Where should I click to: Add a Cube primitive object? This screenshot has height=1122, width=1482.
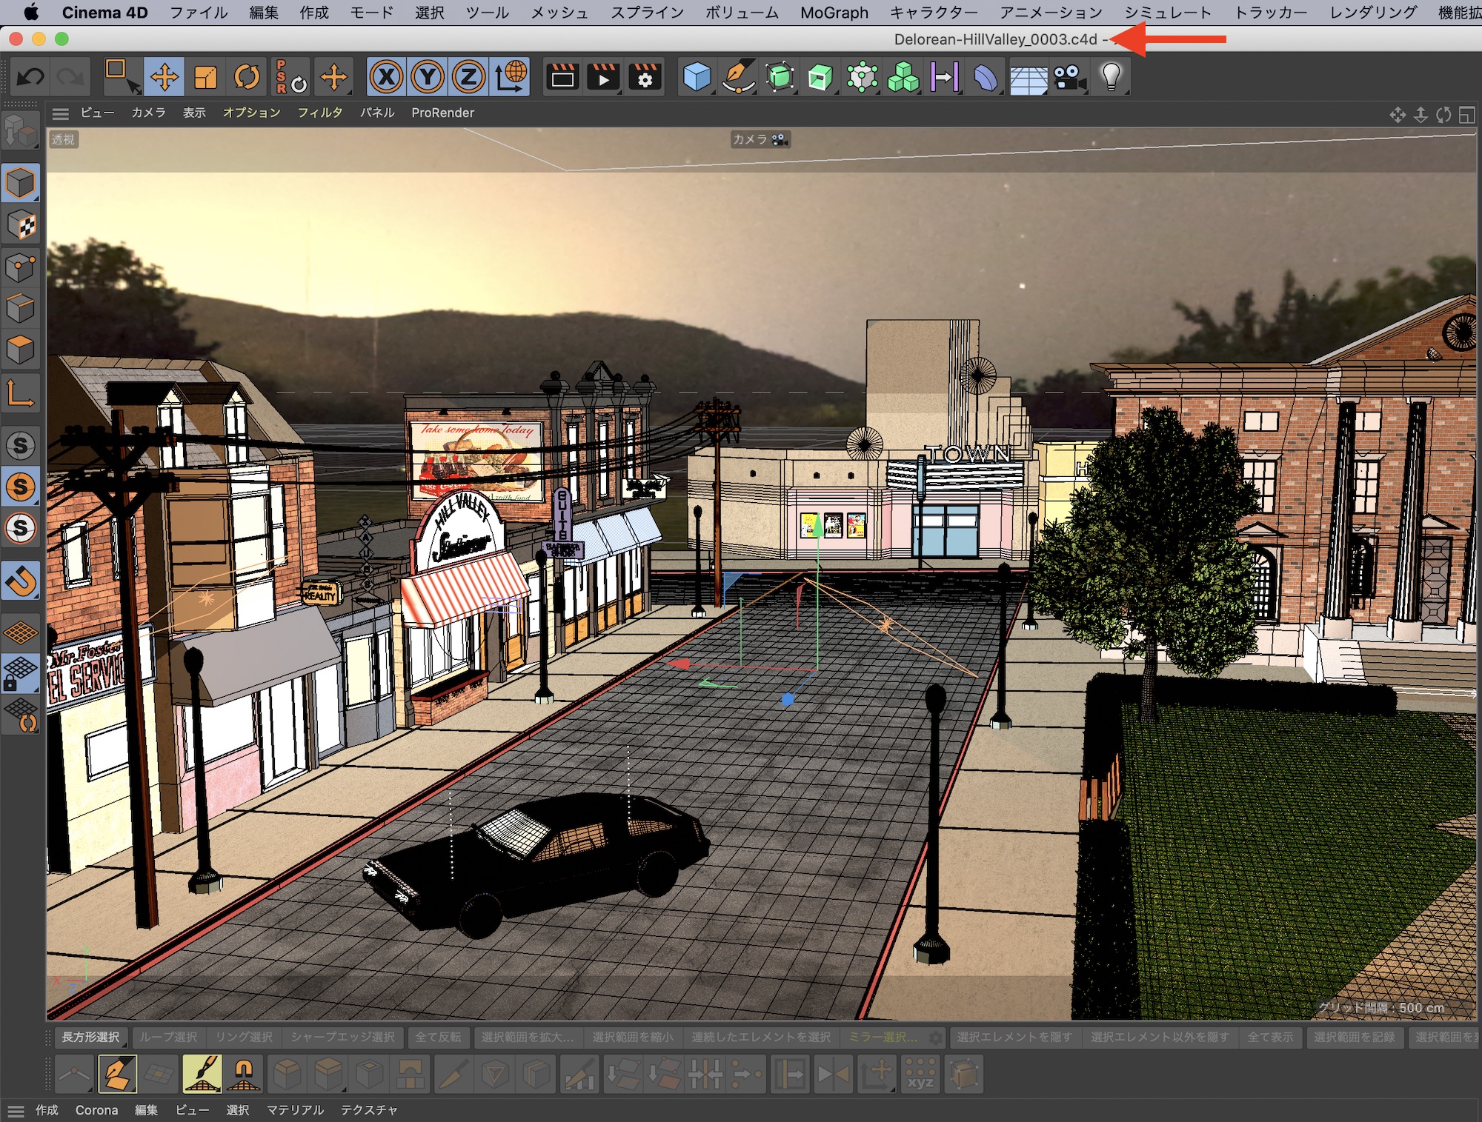(x=697, y=77)
